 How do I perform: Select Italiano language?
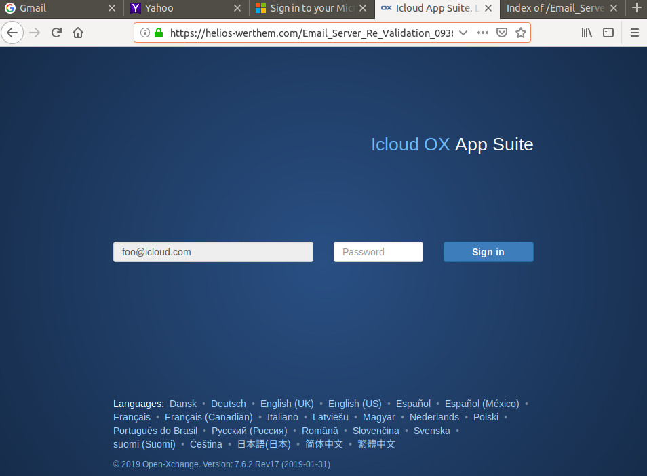pyautogui.click(x=283, y=417)
